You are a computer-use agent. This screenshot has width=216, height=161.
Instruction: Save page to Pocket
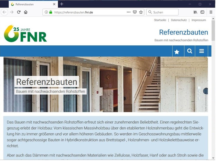[135, 12]
